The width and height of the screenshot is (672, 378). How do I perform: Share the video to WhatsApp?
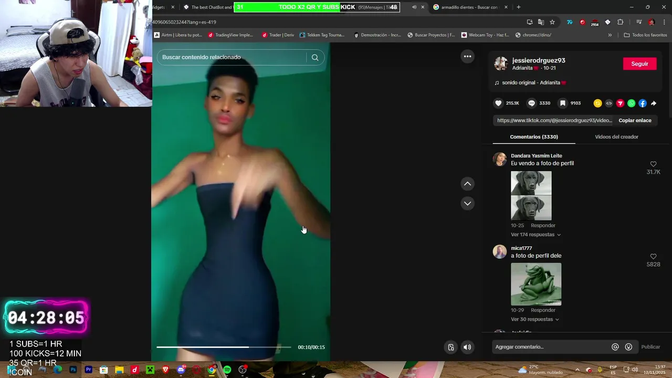[631, 103]
